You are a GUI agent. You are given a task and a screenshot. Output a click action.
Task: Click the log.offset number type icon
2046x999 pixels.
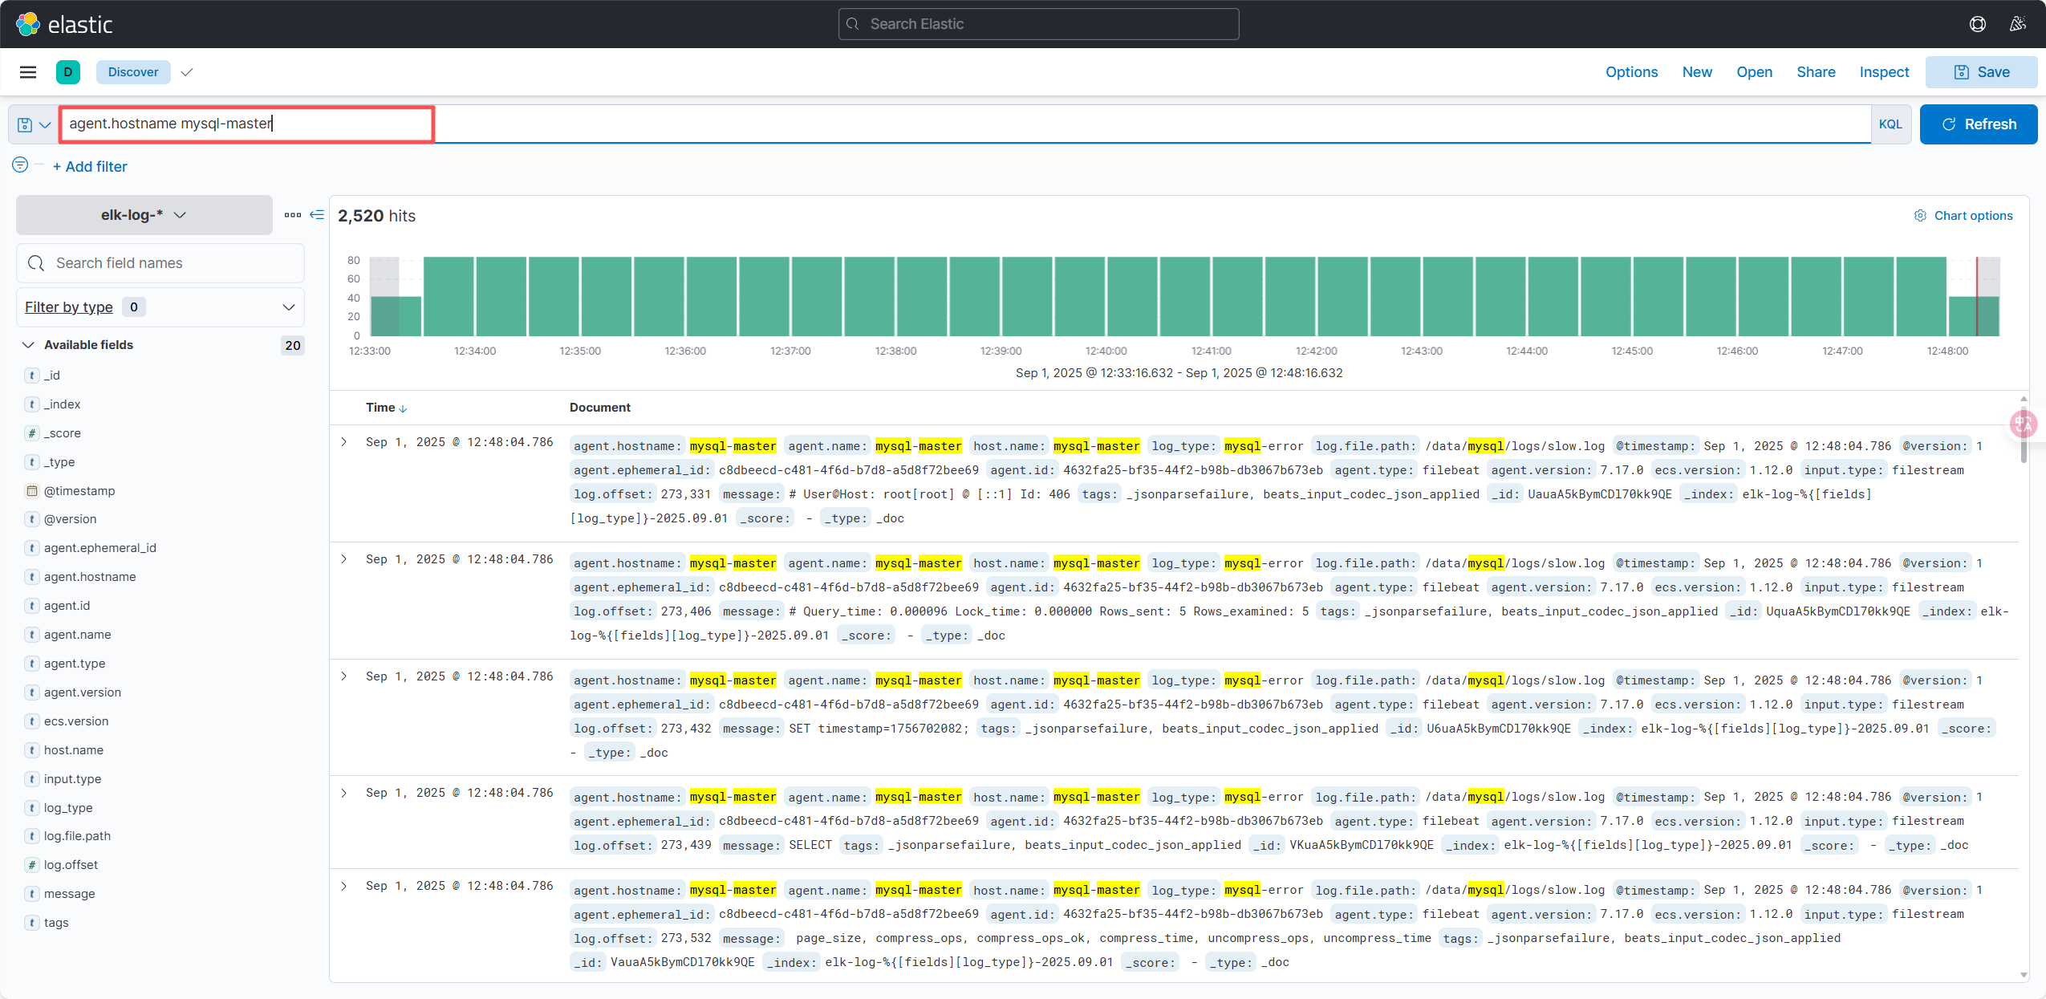32,865
